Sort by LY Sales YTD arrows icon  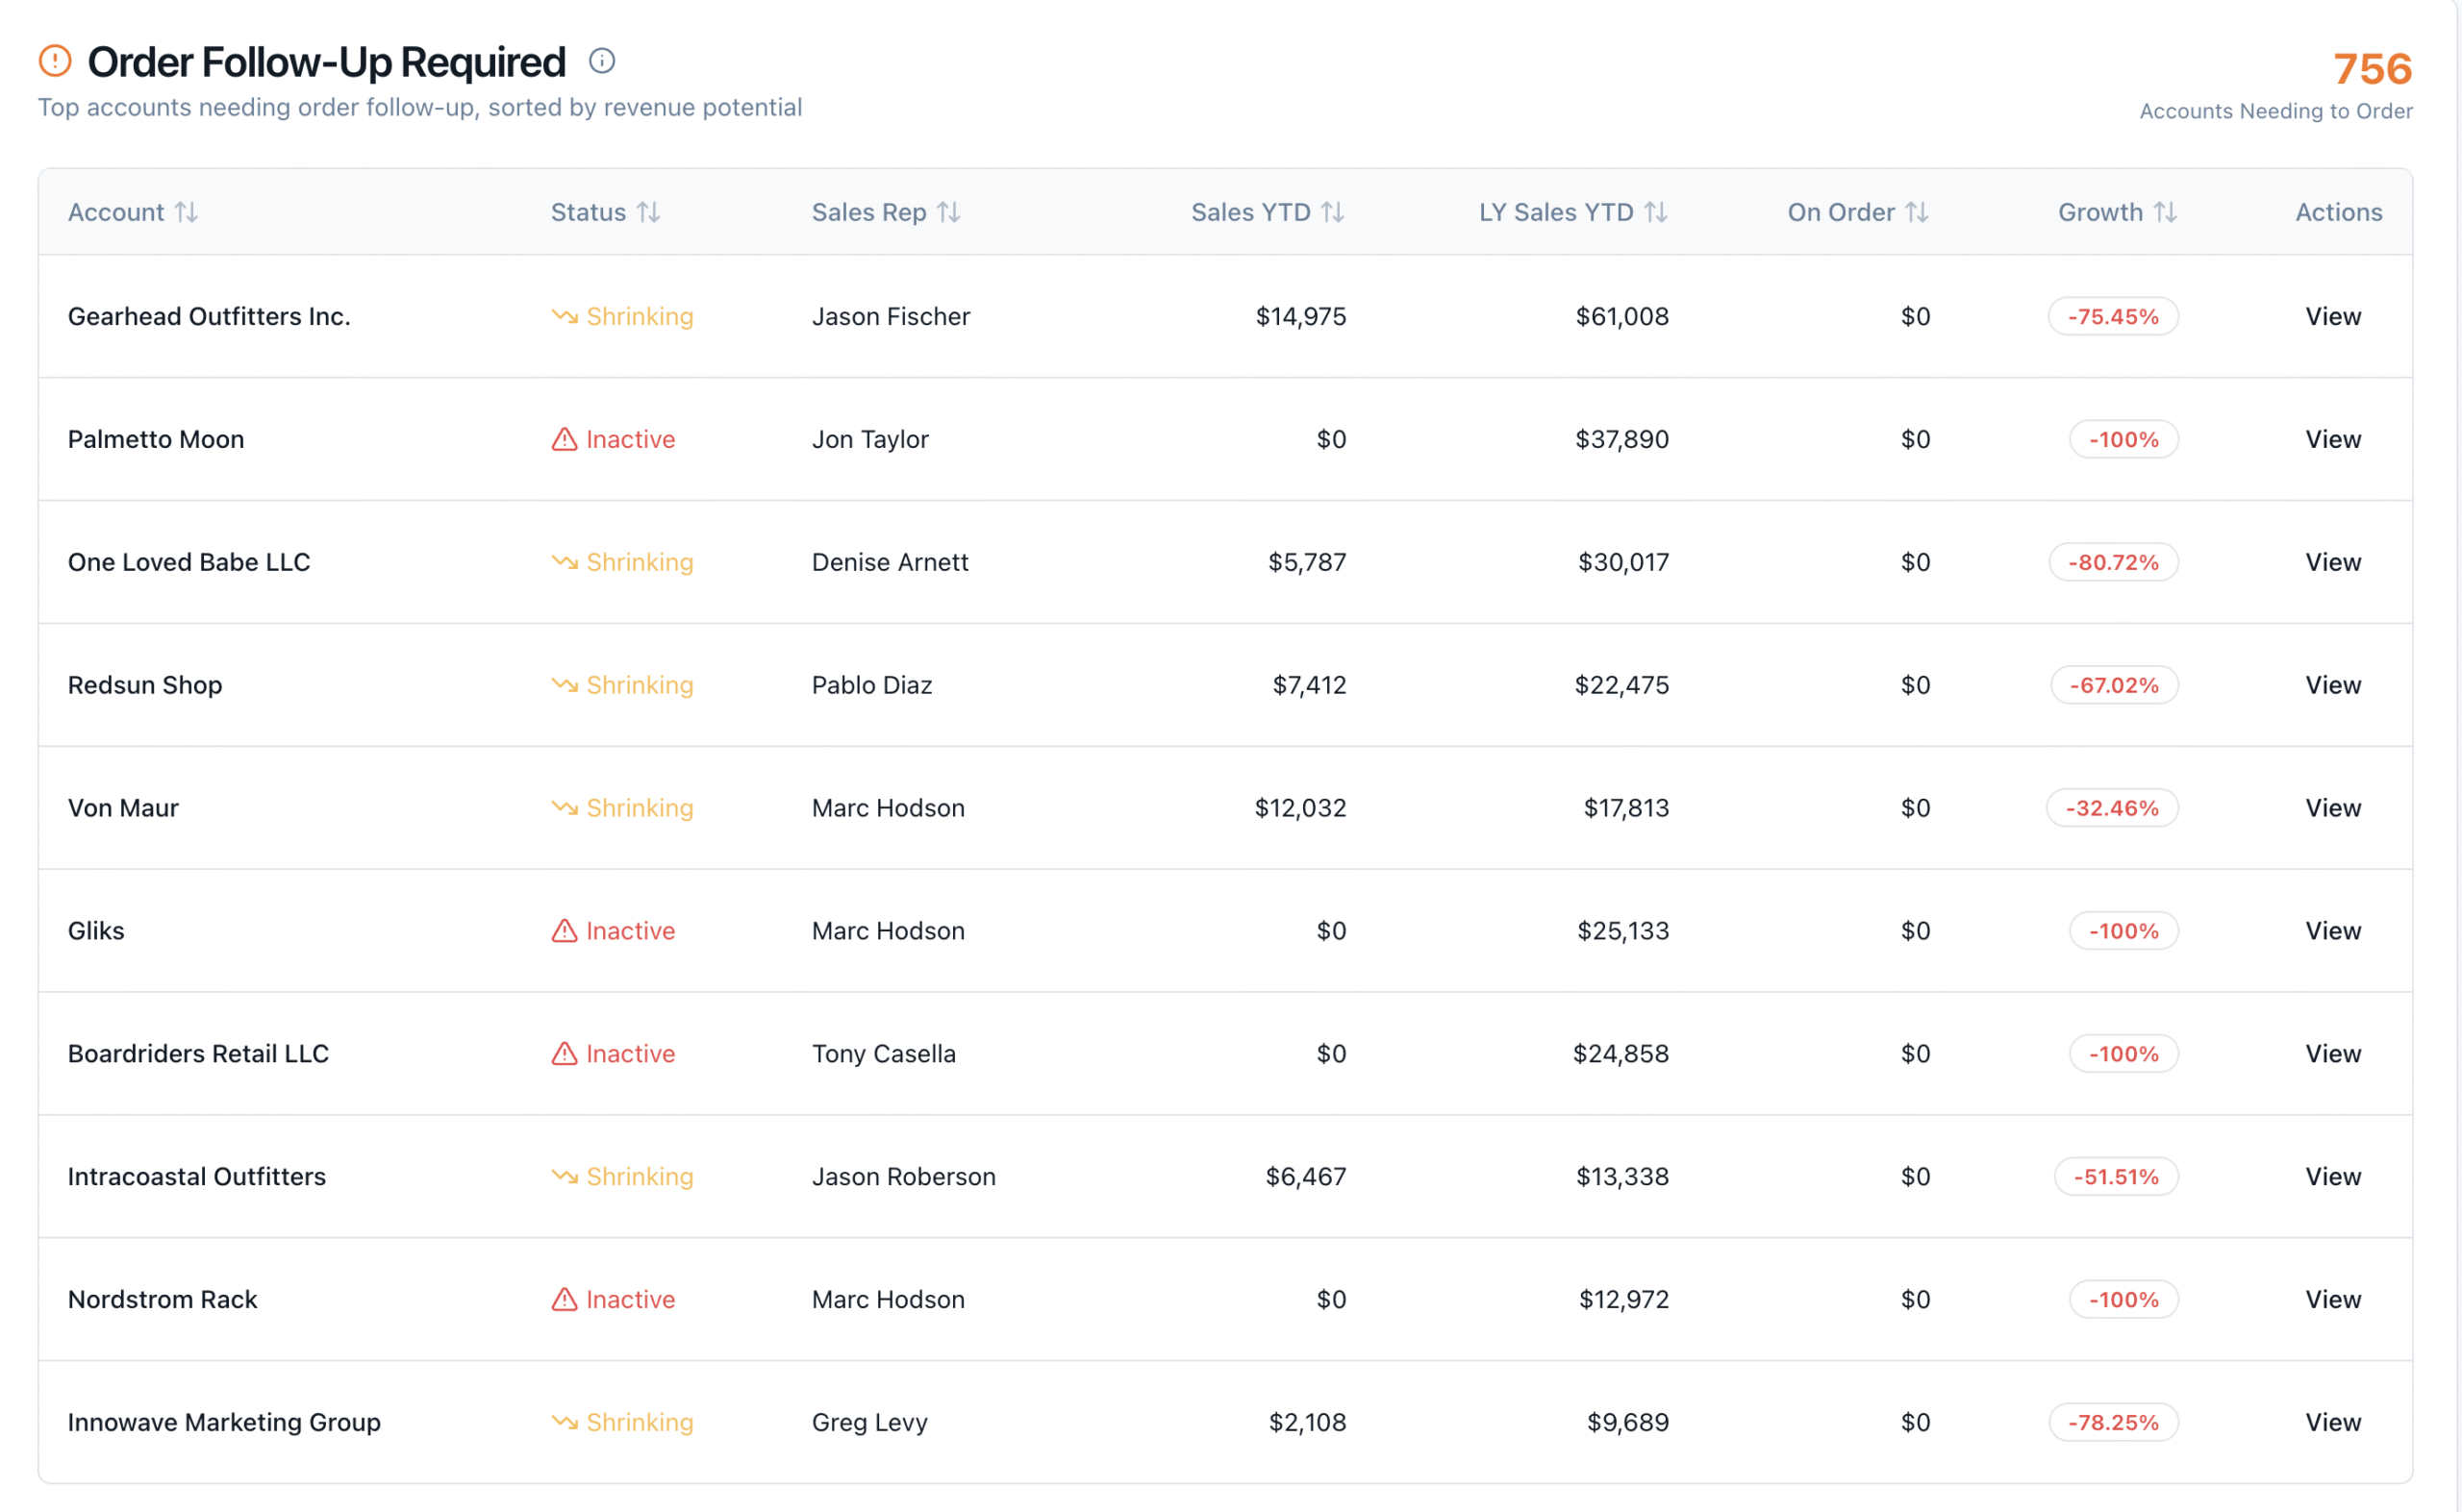pyautogui.click(x=1656, y=212)
